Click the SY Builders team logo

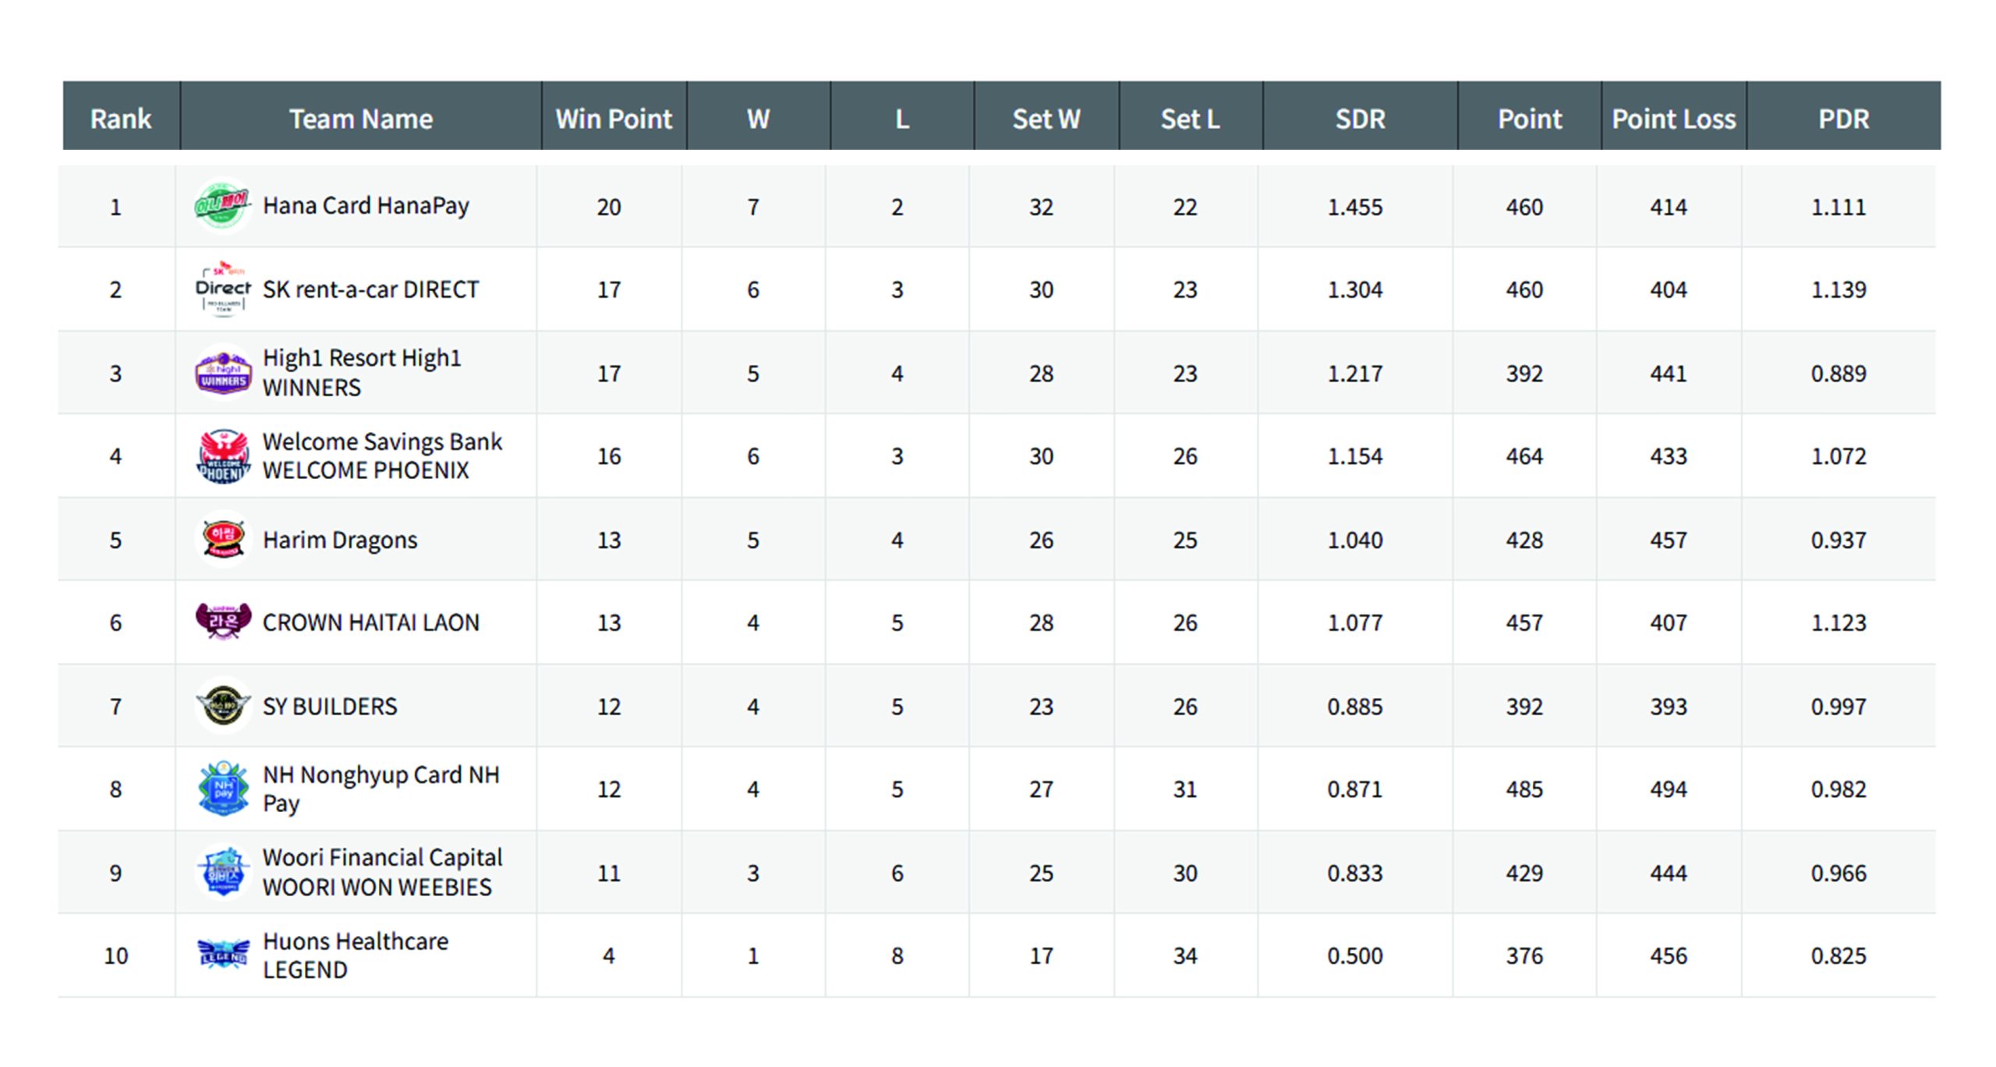click(223, 706)
